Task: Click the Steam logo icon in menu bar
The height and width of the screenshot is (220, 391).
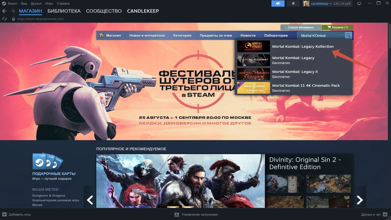Action: [x=4, y=4]
